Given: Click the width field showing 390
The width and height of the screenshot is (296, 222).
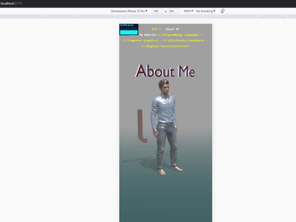Looking at the screenshot, I should (x=158, y=11).
